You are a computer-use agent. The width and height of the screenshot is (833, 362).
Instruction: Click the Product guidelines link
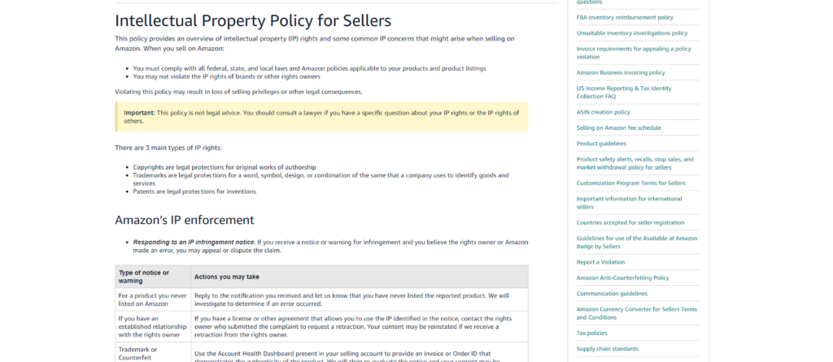click(x=599, y=144)
